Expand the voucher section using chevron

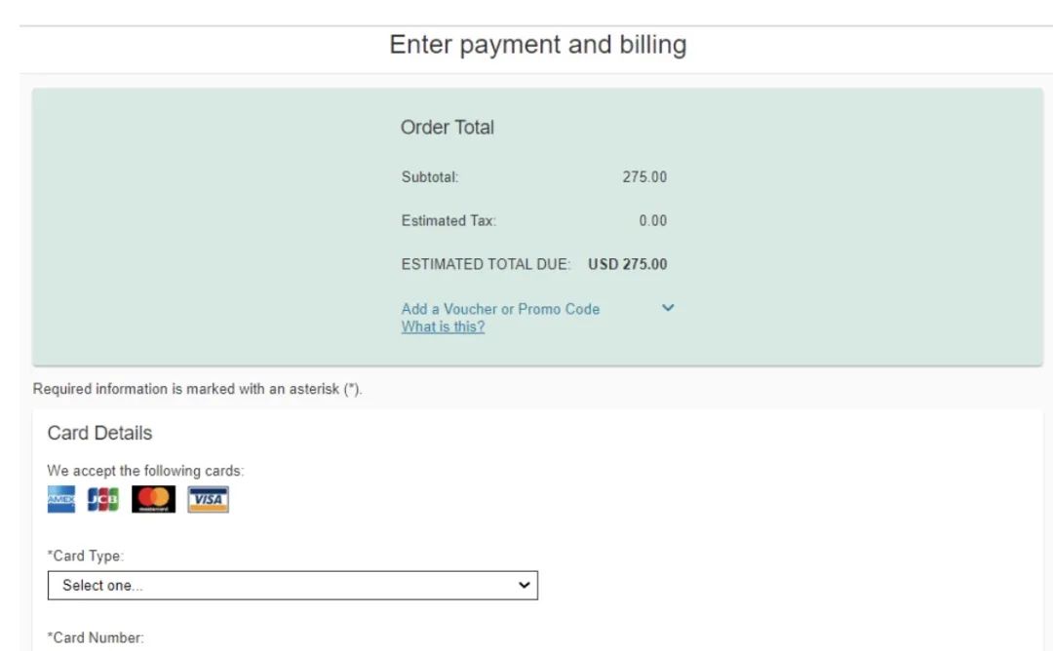[x=668, y=308]
